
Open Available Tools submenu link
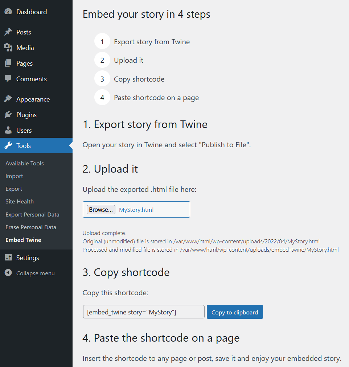click(x=25, y=163)
